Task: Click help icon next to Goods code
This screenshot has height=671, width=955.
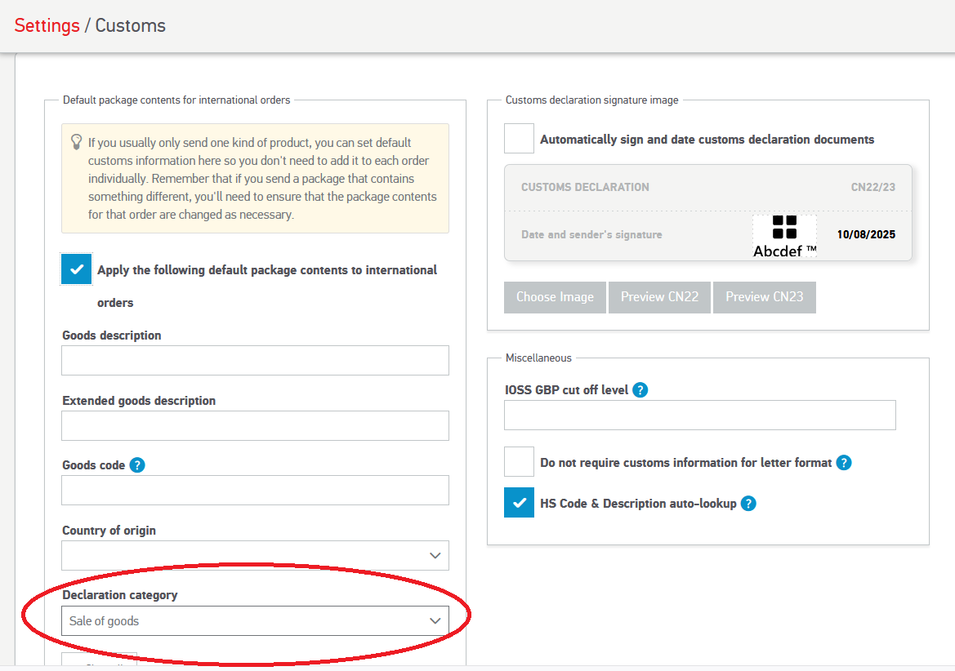Action: (137, 465)
